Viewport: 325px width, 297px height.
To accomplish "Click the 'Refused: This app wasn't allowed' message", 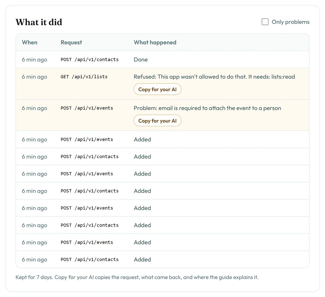I will (214, 77).
